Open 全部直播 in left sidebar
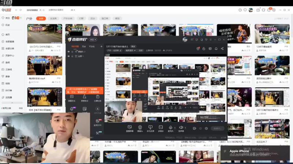 [8, 42]
